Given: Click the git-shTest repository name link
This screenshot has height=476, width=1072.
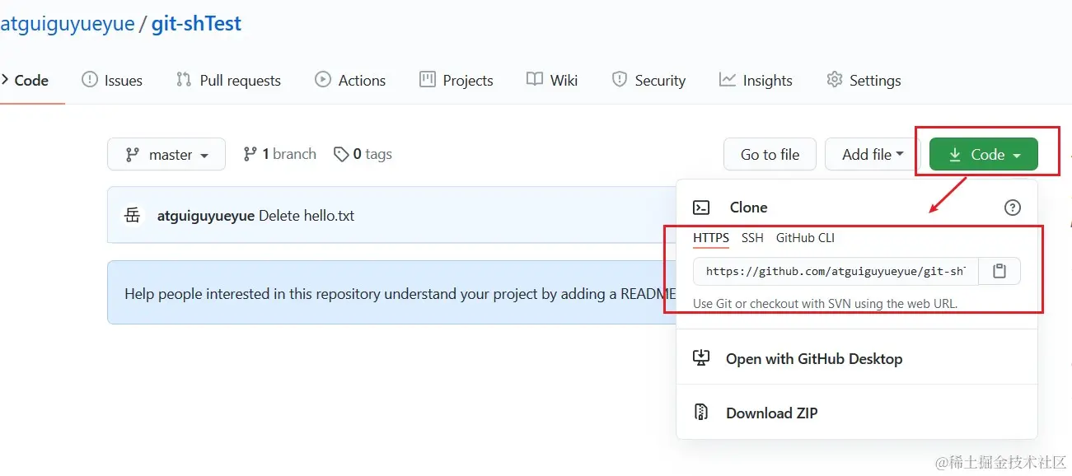Looking at the screenshot, I should coord(196,24).
